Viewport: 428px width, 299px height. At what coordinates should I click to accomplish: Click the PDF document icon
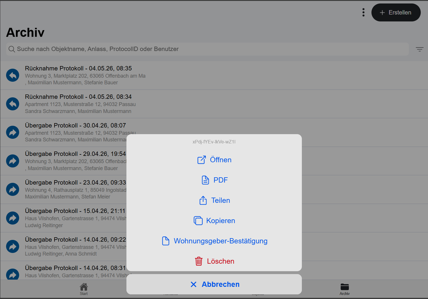point(205,180)
